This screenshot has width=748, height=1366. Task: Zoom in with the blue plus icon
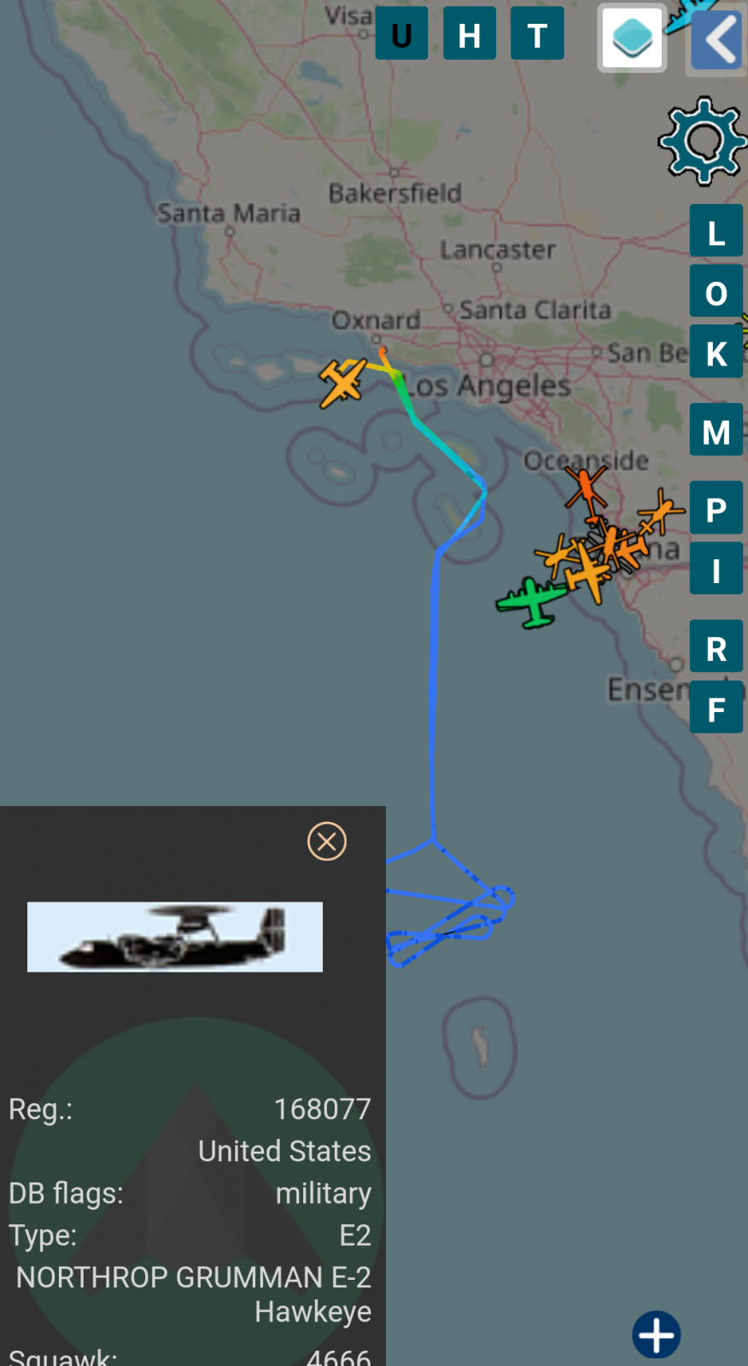[657, 1334]
